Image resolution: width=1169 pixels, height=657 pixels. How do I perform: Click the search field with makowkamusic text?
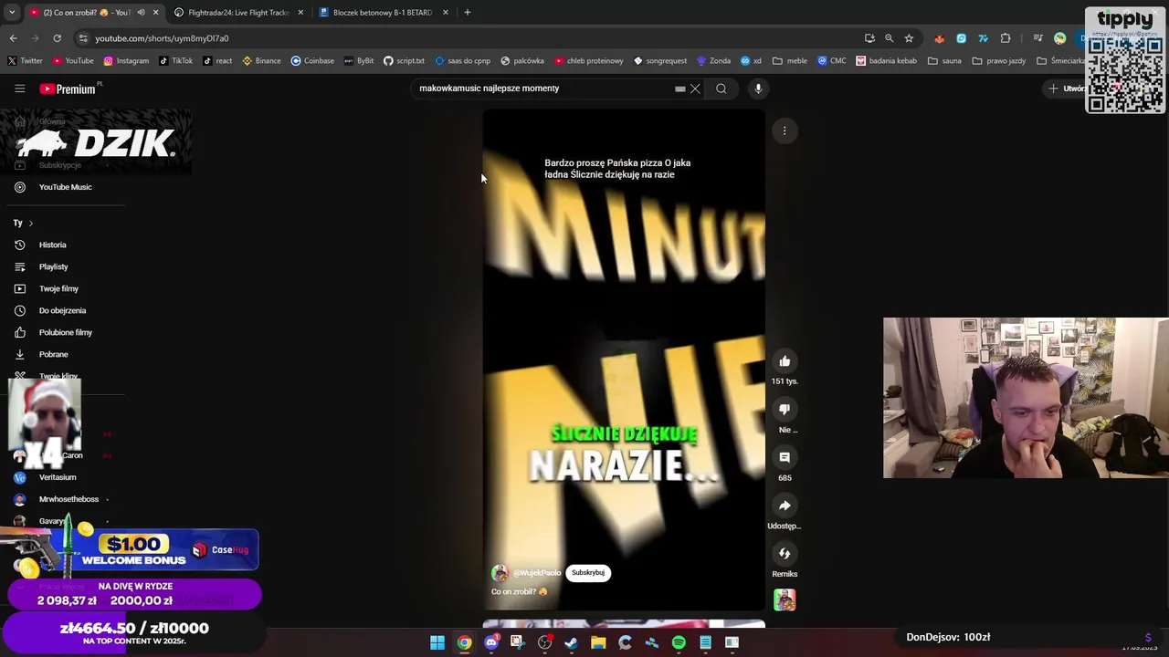click(x=543, y=89)
